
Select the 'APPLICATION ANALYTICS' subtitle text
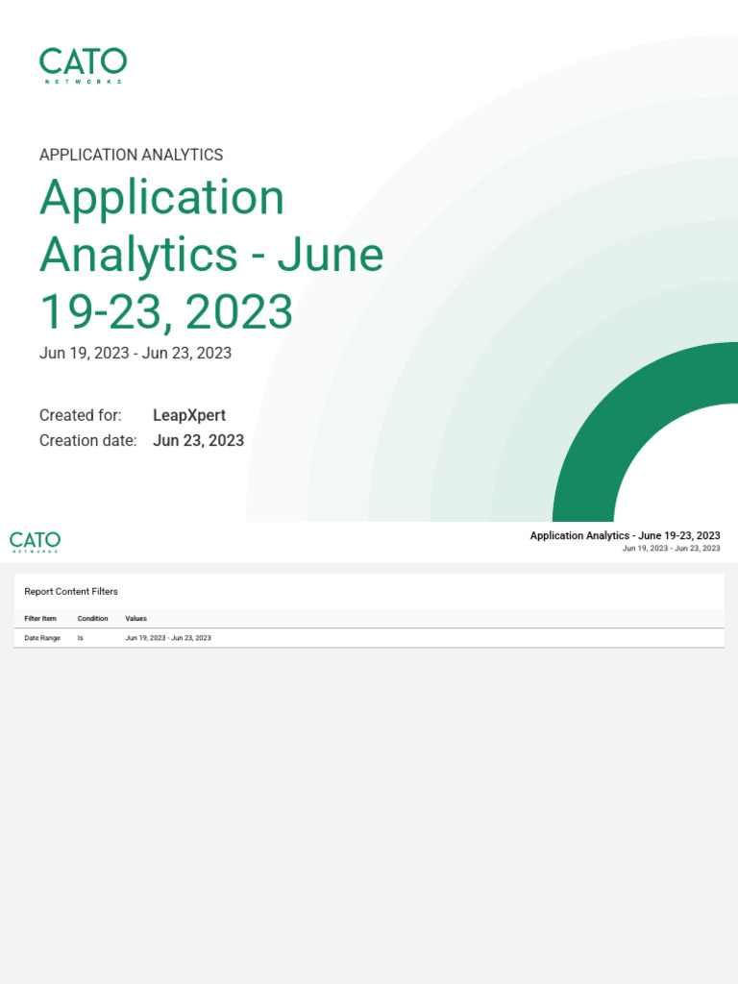point(131,155)
